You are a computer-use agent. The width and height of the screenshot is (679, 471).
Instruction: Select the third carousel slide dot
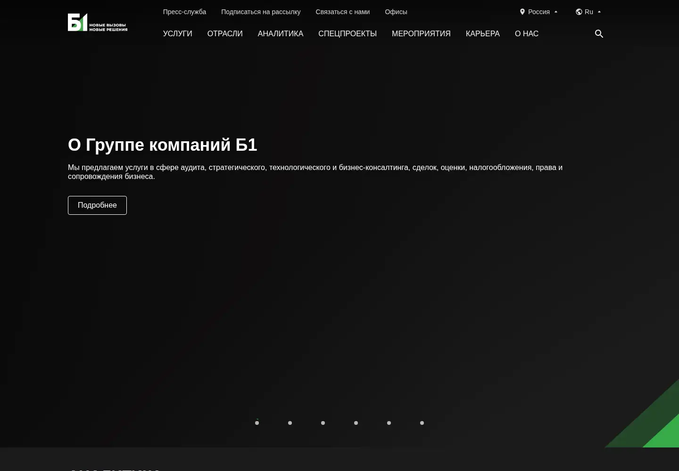323,423
